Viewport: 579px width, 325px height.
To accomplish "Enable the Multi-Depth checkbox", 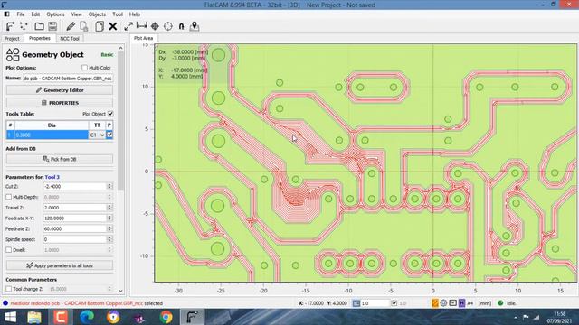I will (8, 197).
